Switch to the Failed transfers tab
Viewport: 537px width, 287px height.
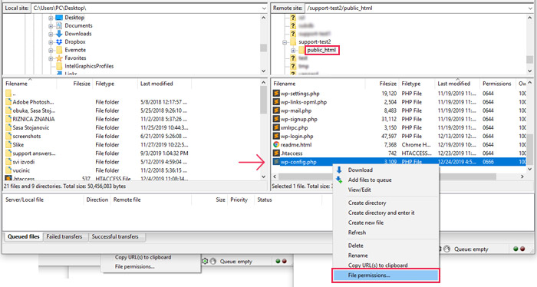pos(64,236)
